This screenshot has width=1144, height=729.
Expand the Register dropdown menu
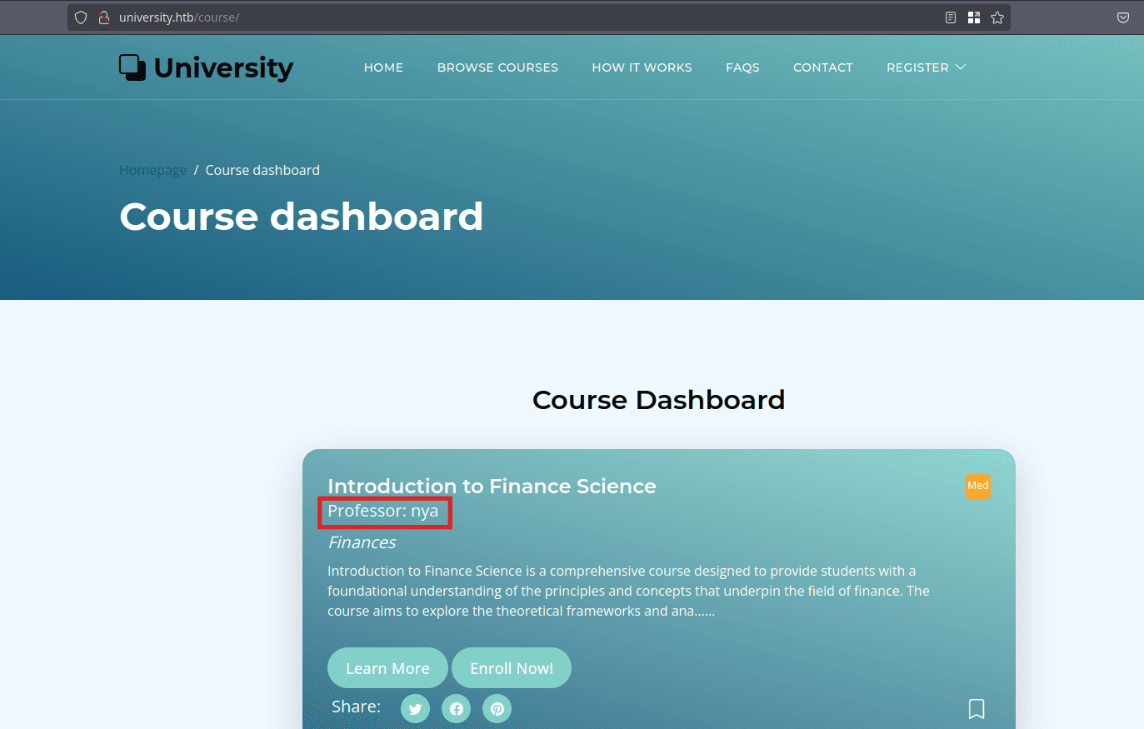(926, 67)
